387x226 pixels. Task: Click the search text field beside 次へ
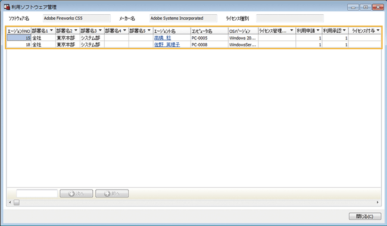(x=37, y=193)
